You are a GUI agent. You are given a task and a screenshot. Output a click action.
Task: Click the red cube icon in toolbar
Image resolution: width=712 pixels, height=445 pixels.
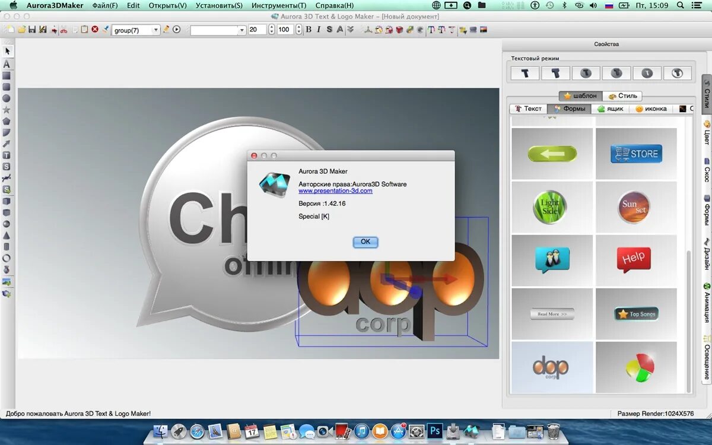coord(399,30)
